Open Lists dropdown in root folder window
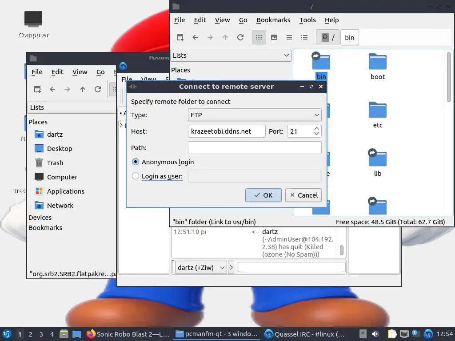455x341 pixels. [x=231, y=56]
